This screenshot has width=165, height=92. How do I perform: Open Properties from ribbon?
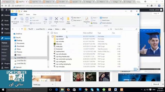pos(87,20)
